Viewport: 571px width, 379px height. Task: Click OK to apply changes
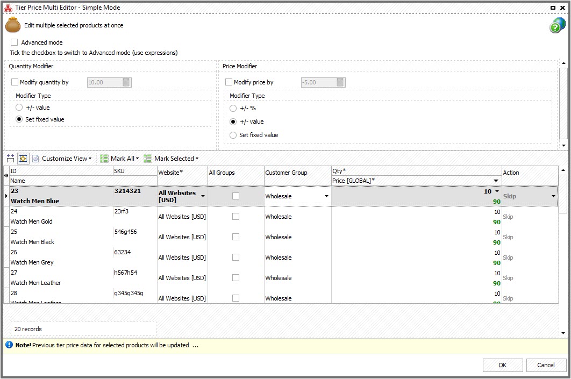click(x=503, y=365)
